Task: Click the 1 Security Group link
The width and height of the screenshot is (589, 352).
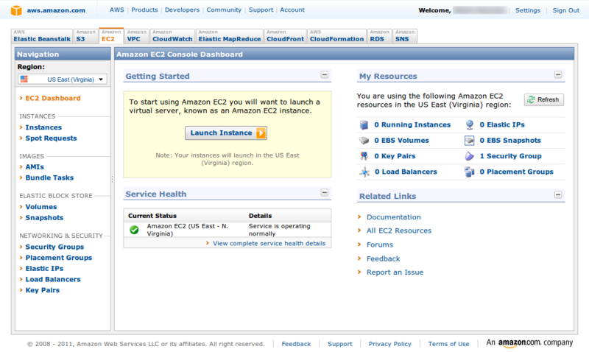Action: tap(510, 156)
